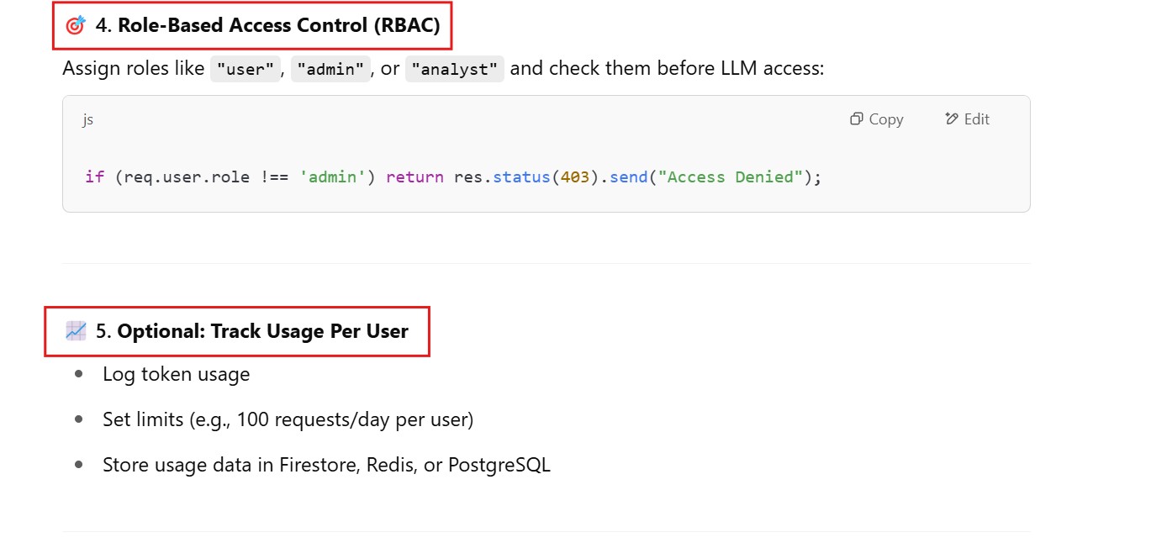Click the "Log token usage" bullet item
The image size is (1151, 548).
pyautogui.click(x=176, y=374)
